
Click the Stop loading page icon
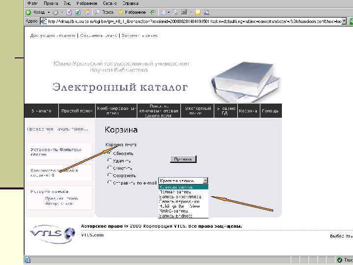click(69, 12)
